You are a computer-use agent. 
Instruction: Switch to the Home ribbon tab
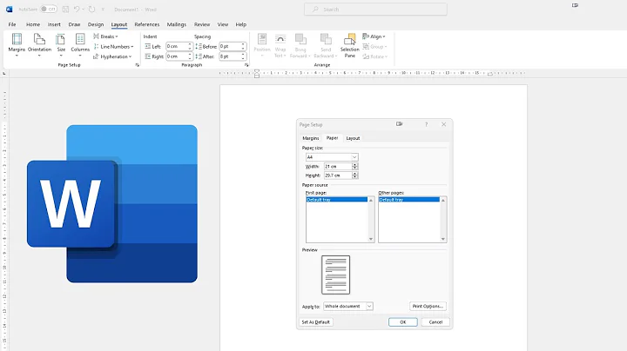point(33,24)
